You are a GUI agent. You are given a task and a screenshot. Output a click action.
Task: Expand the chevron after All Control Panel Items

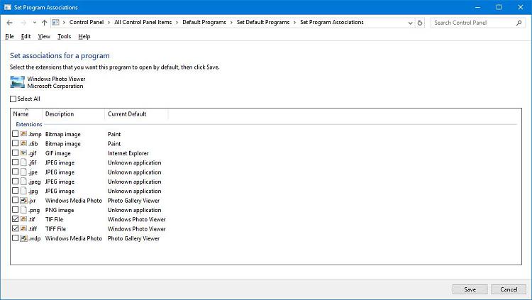pyautogui.click(x=177, y=23)
